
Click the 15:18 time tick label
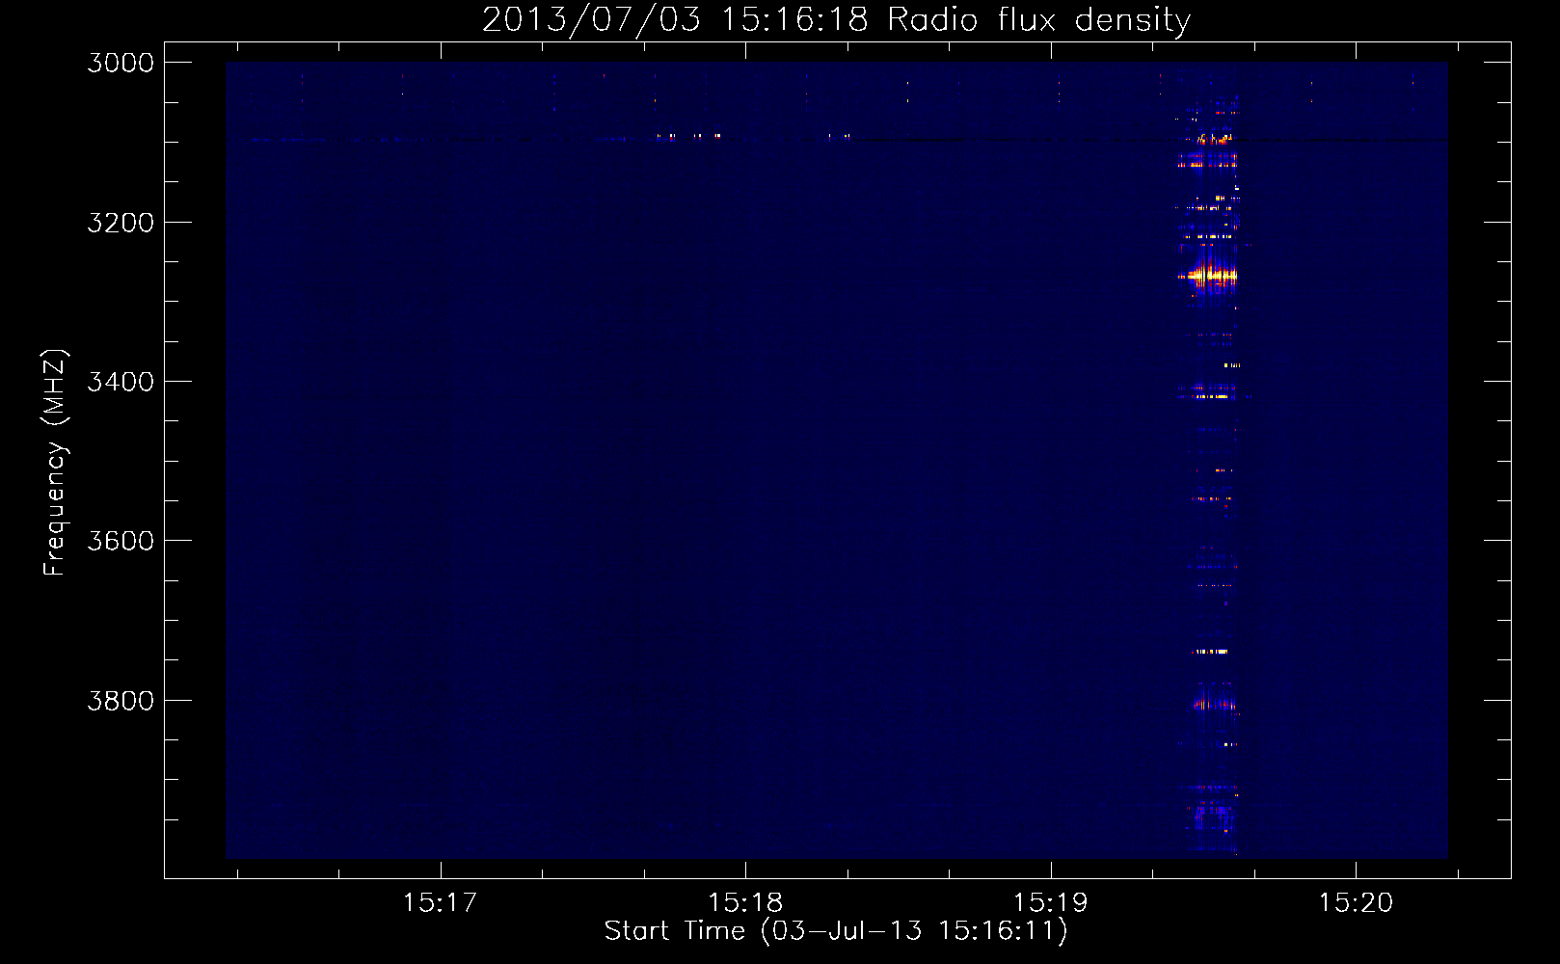coord(745,903)
